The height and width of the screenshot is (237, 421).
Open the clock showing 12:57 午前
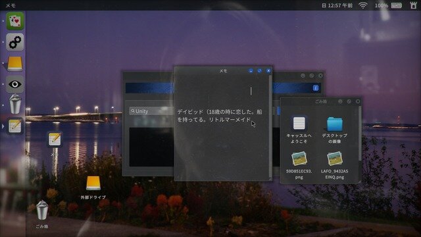pyautogui.click(x=337, y=5)
